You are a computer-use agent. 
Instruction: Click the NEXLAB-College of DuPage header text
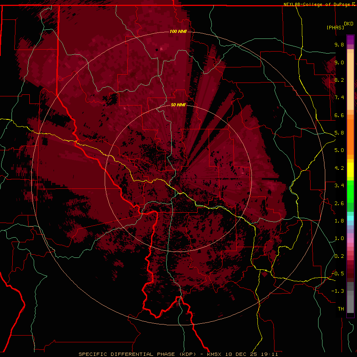click(317, 4)
